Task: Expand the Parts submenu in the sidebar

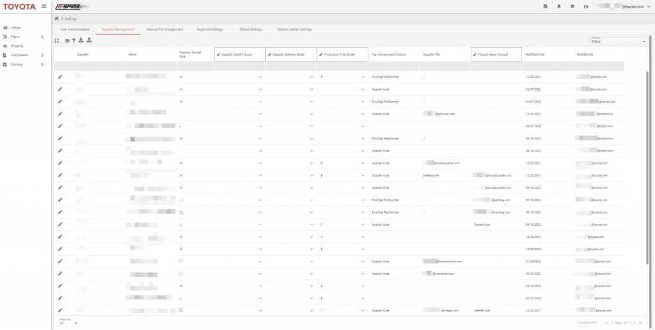Action: point(42,36)
